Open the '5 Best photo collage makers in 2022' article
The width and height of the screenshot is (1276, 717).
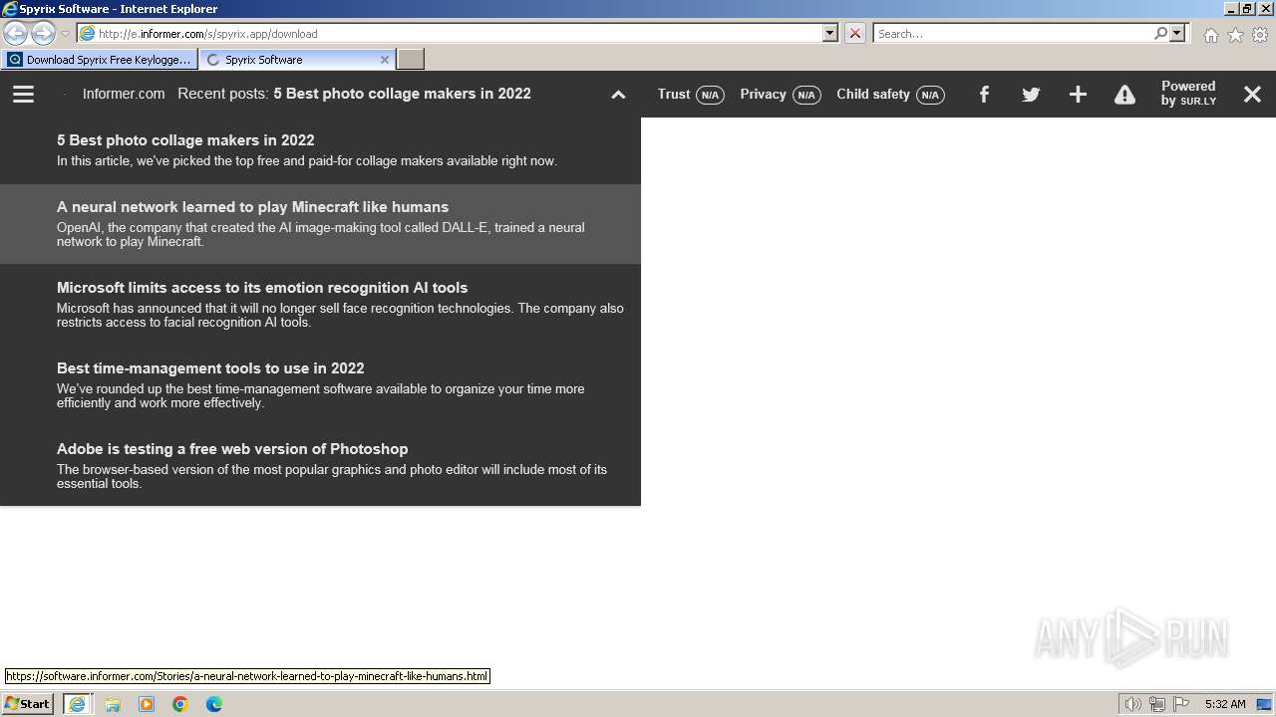[x=320, y=150]
